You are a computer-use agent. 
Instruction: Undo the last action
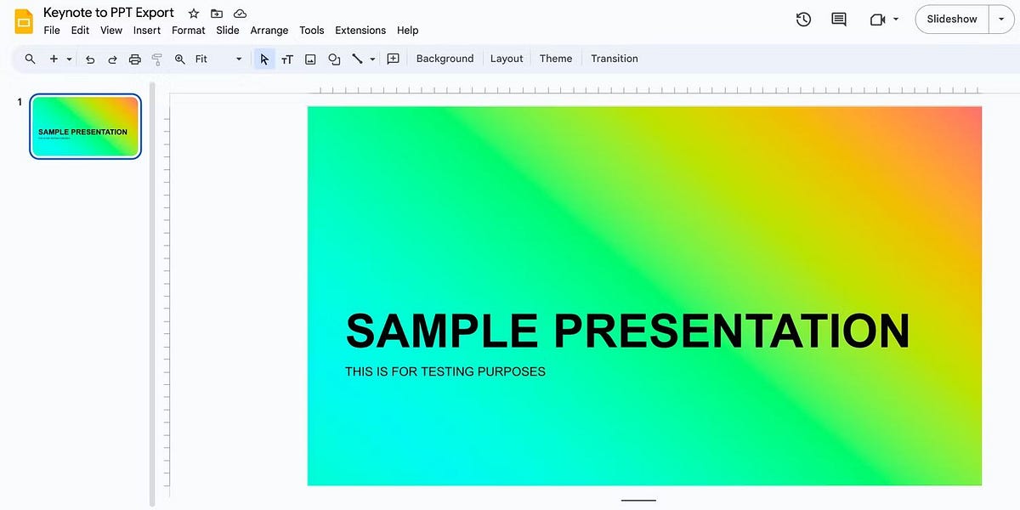tap(90, 59)
